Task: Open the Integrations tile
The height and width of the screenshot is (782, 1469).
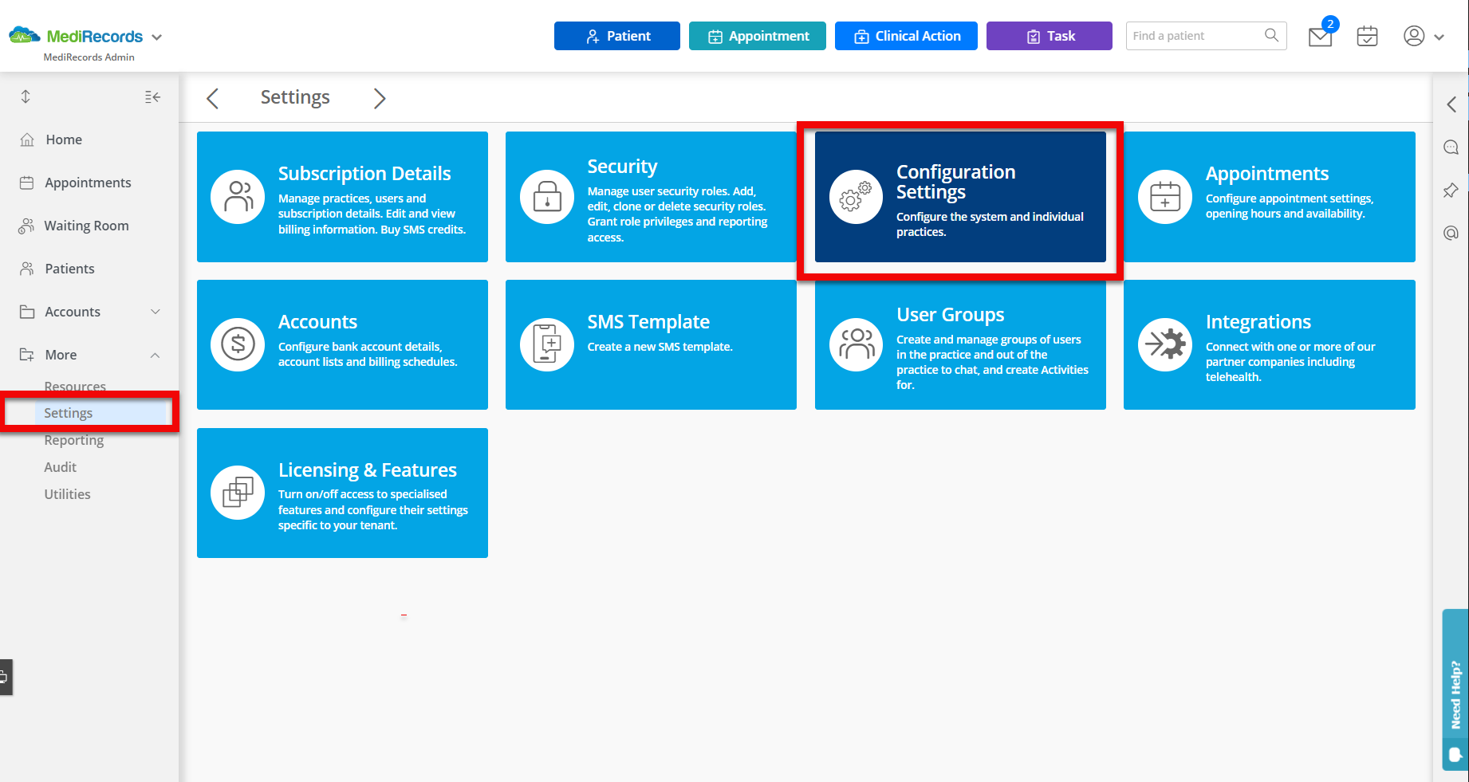Action: [x=1270, y=344]
